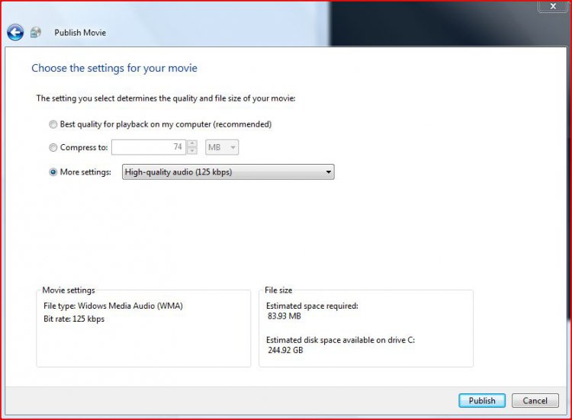
Task: Click the sentence about quality and file size
Action: point(166,98)
